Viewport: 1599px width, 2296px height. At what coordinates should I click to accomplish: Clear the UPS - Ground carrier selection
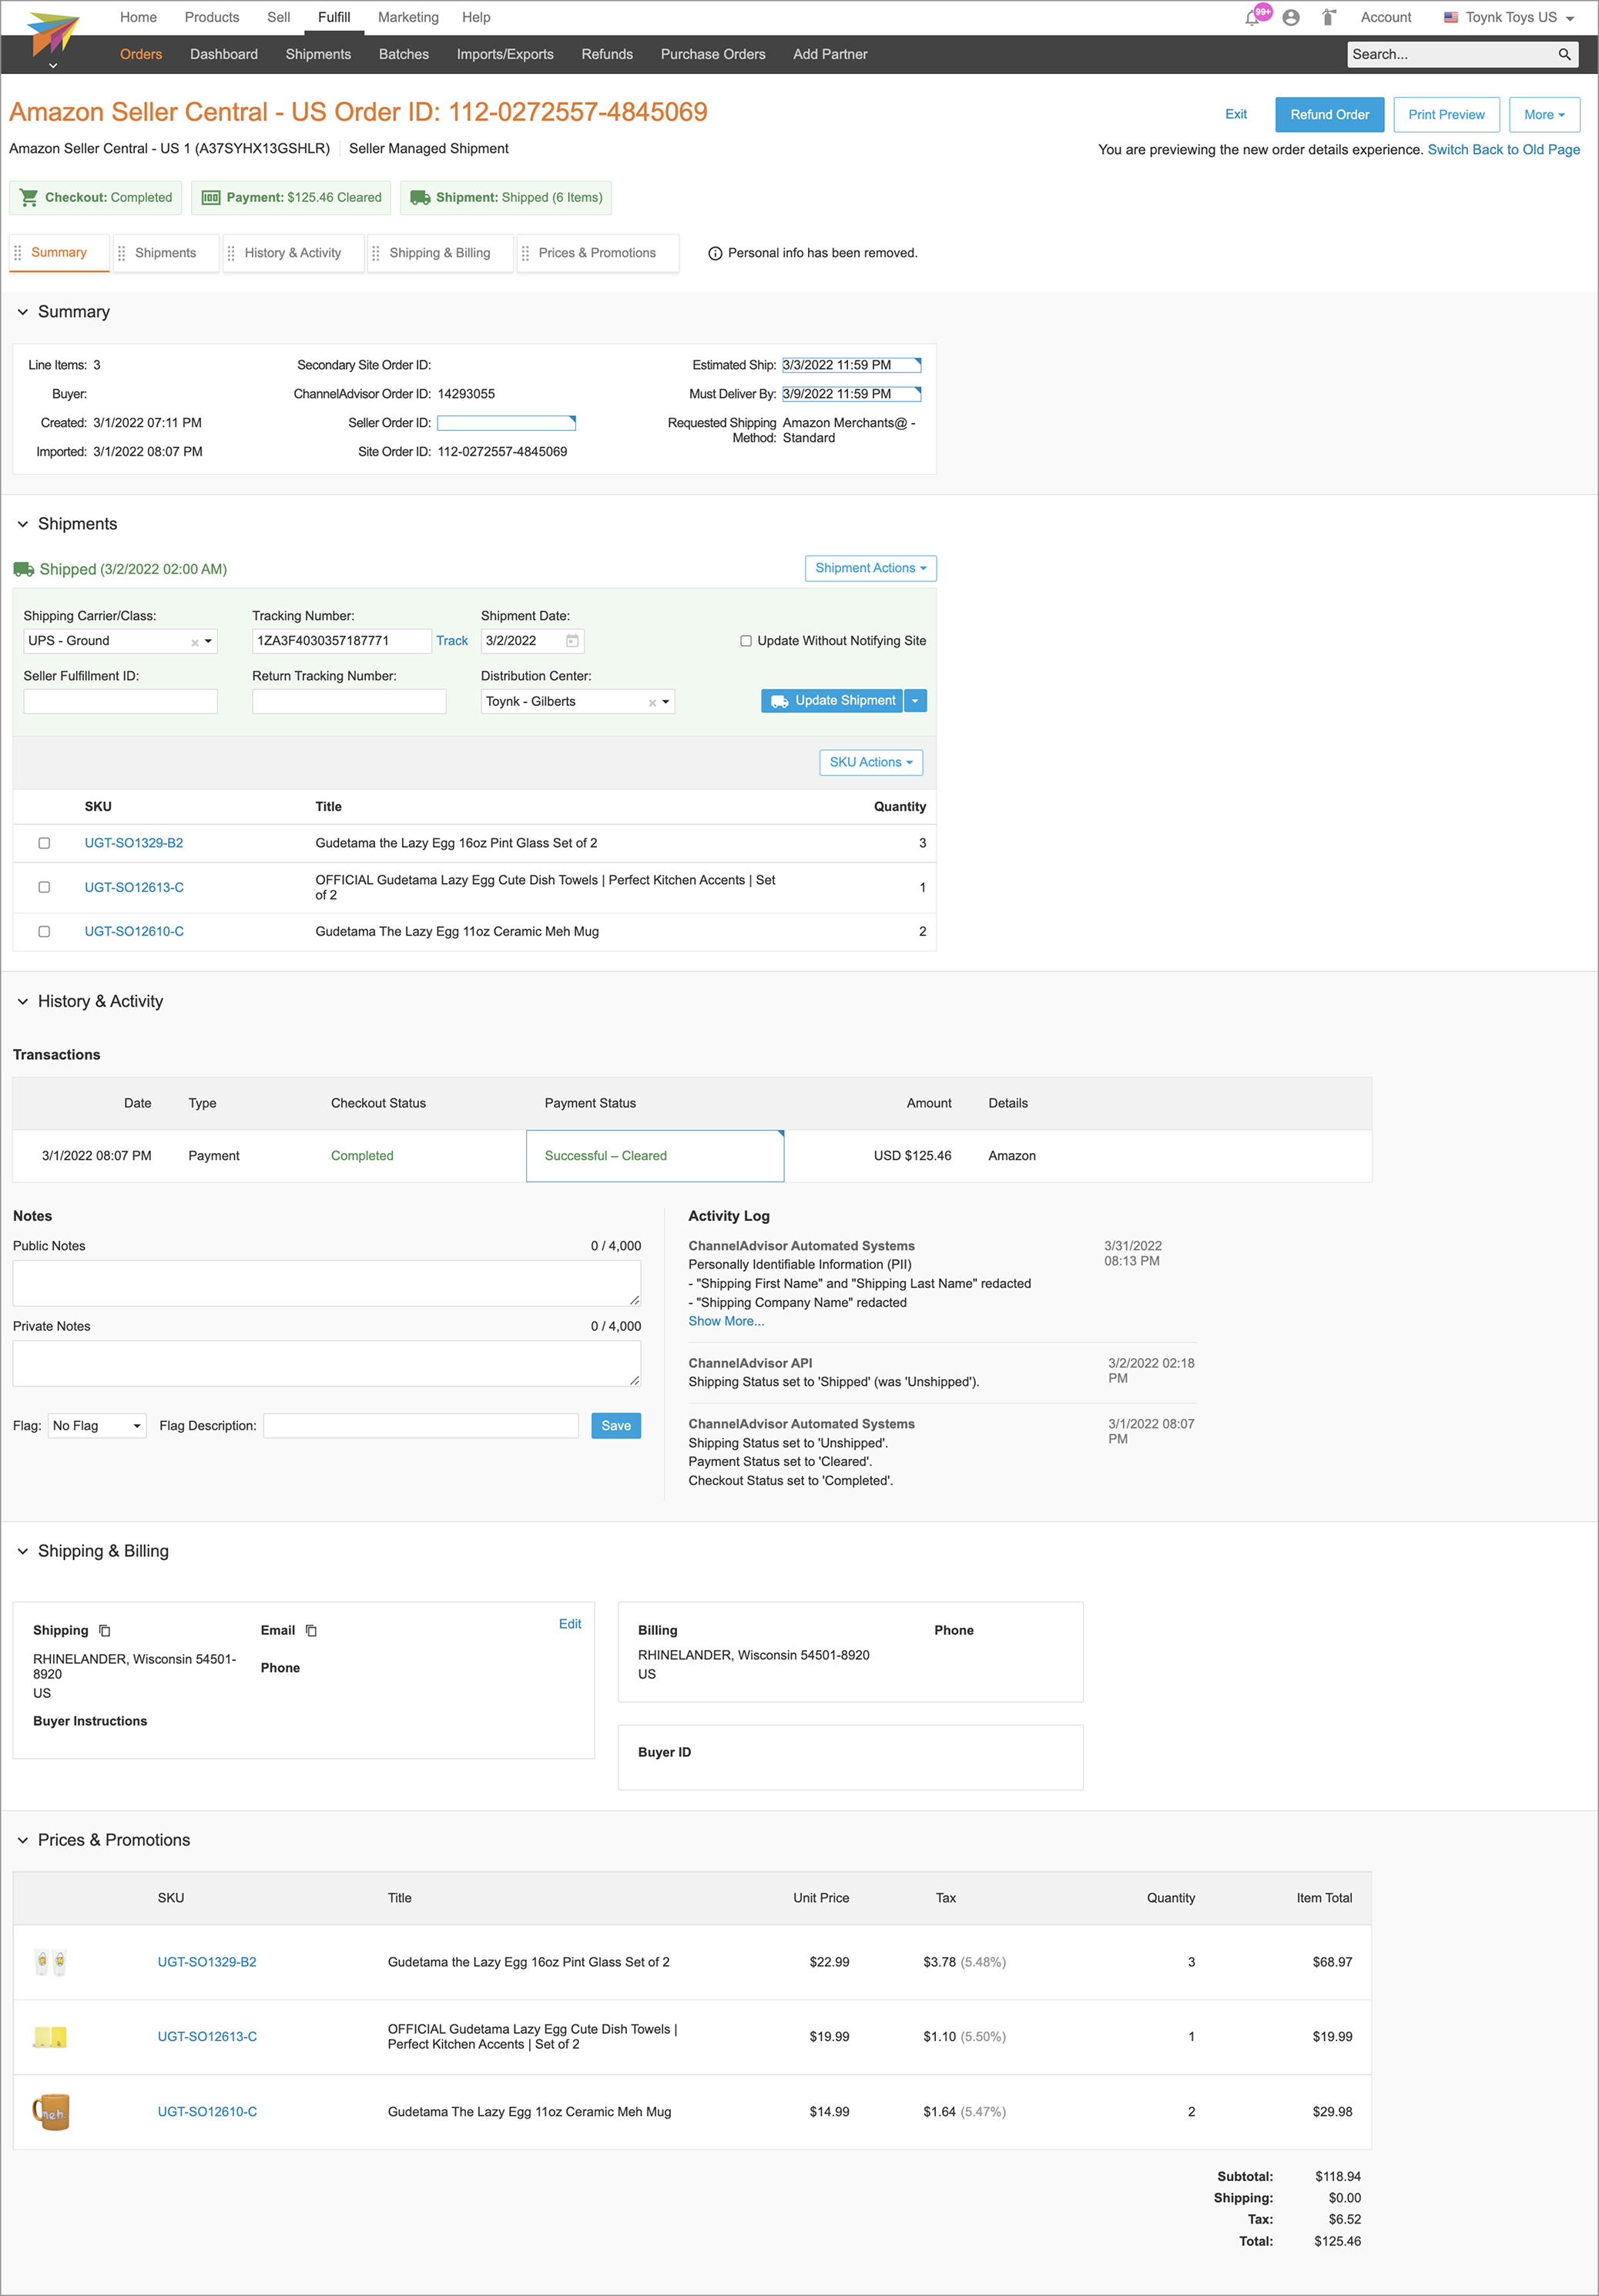(195, 643)
